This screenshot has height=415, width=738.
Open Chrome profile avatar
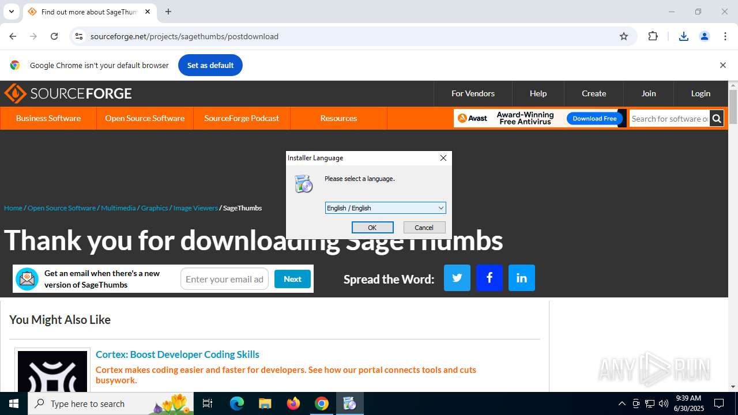(705, 36)
